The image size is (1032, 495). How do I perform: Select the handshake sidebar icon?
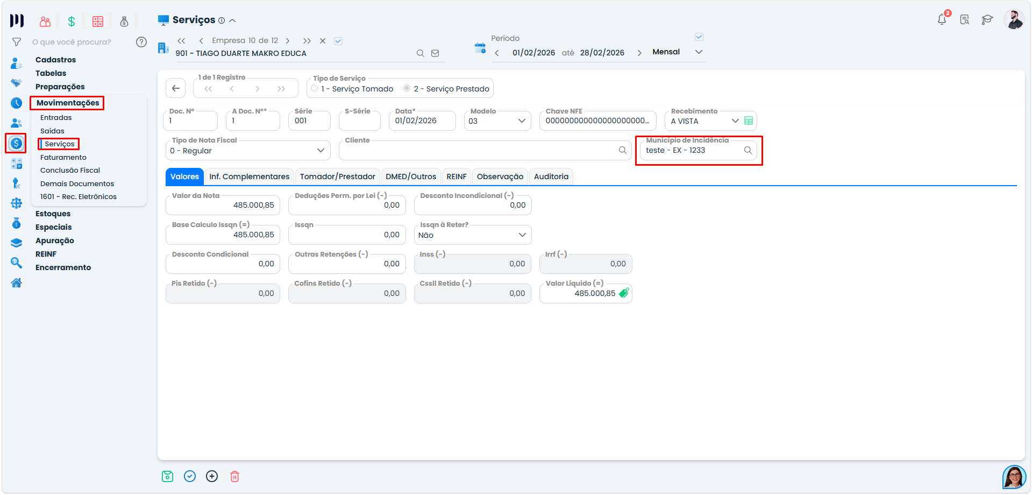(17, 83)
